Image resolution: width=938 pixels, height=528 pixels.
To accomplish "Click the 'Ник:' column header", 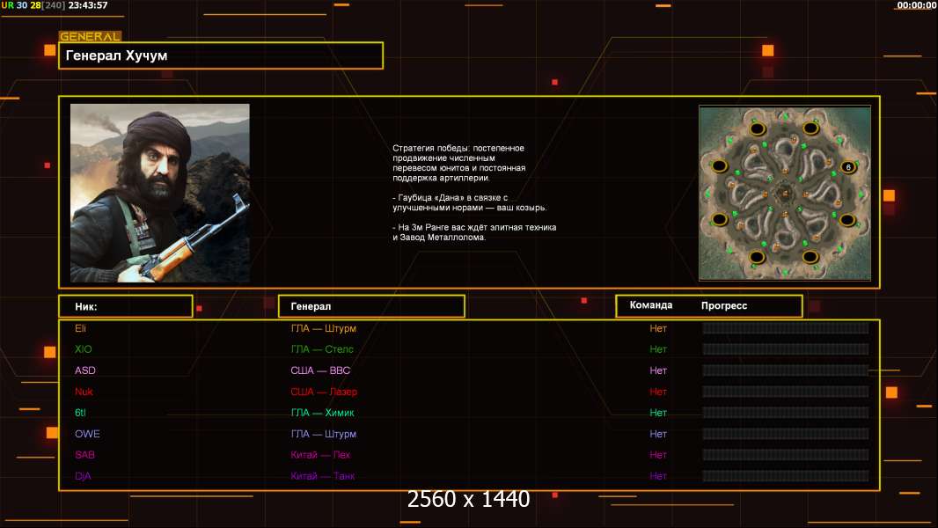I will click(125, 306).
